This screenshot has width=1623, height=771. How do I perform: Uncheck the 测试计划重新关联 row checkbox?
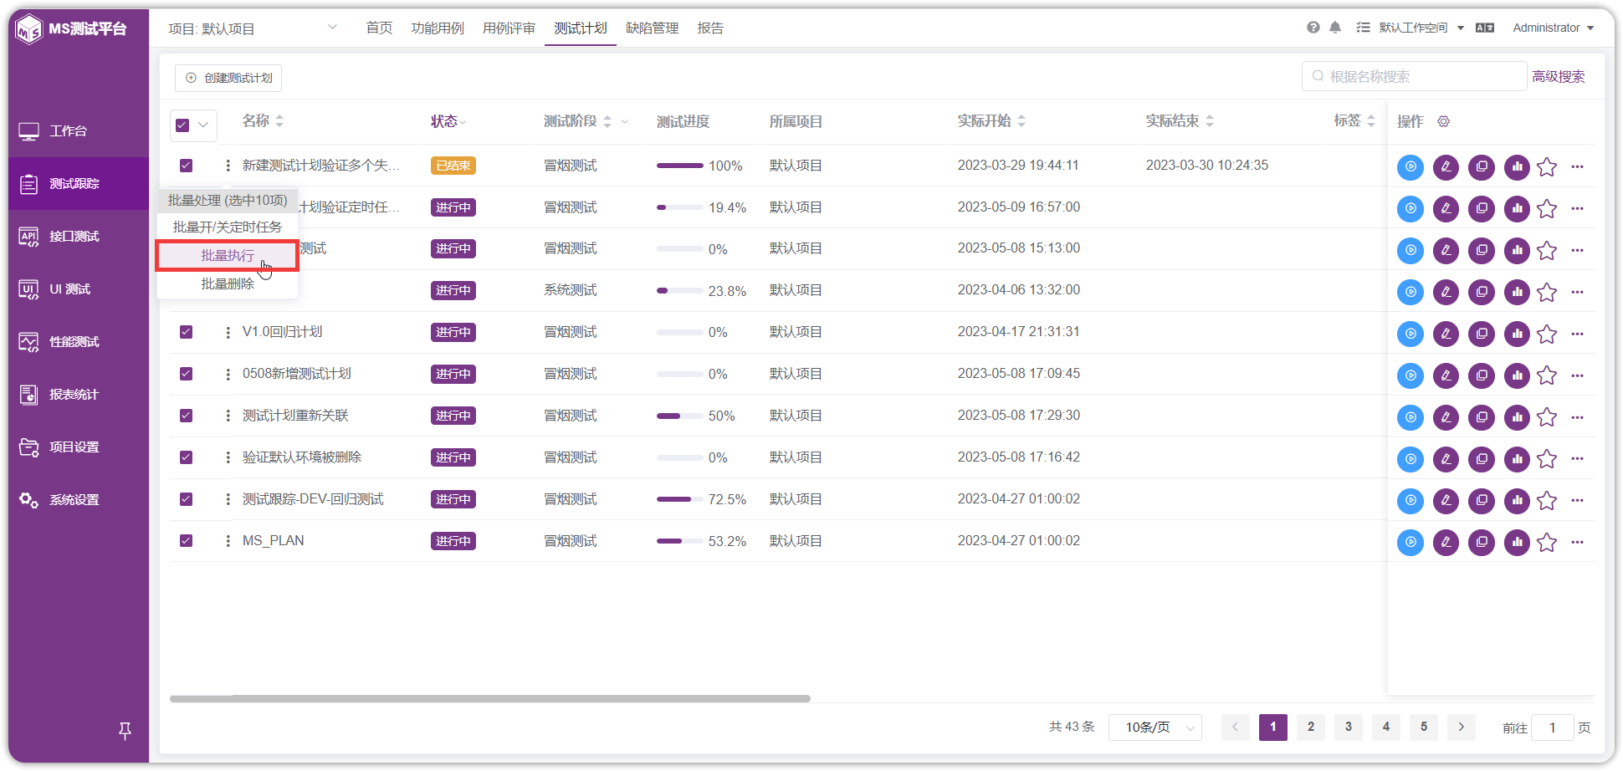click(186, 416)
